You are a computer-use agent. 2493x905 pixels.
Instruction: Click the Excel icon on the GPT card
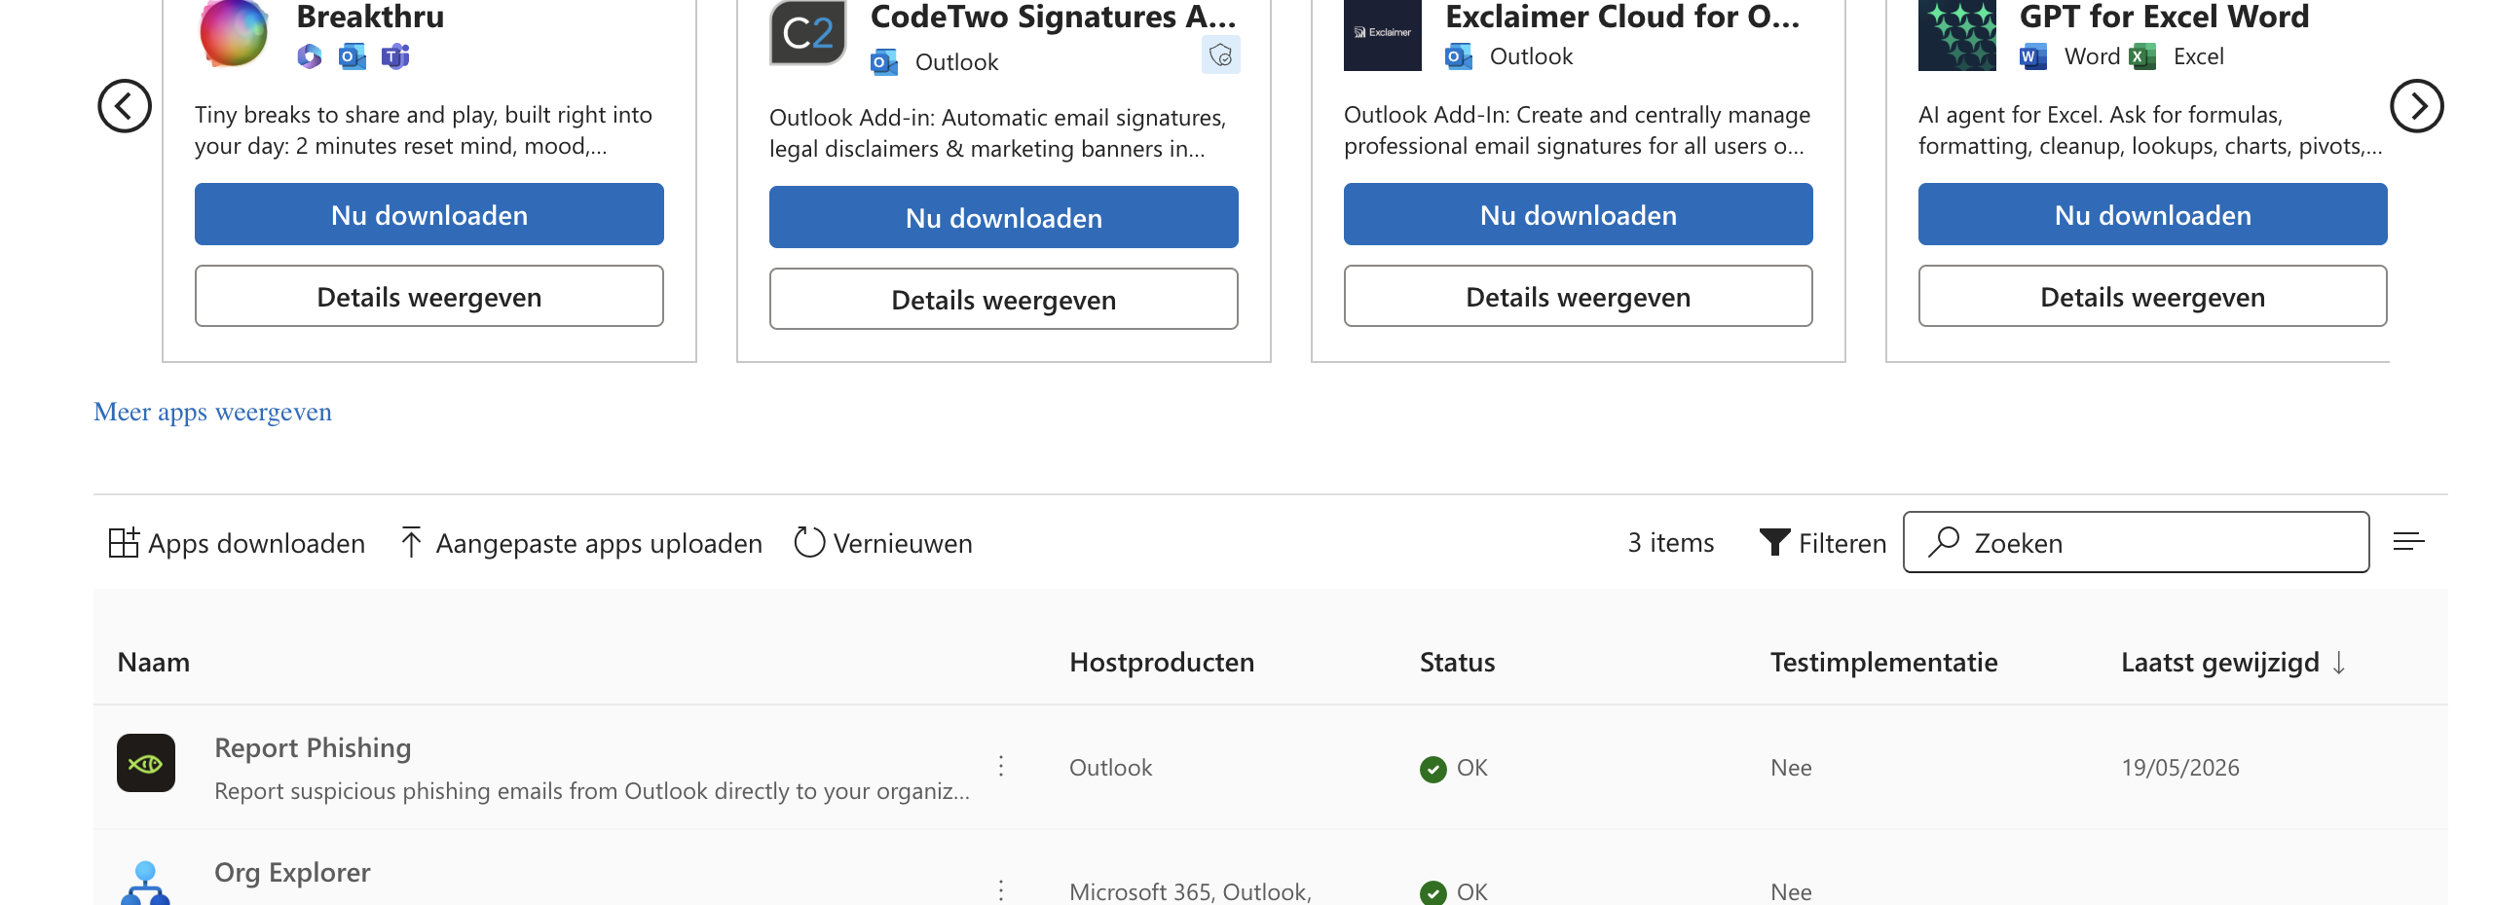tap(2142, 56)
